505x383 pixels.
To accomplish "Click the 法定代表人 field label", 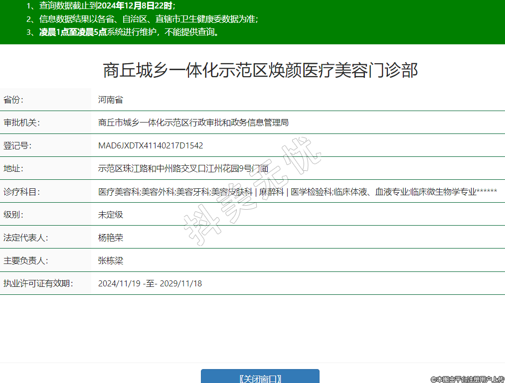I will (25, 238).
